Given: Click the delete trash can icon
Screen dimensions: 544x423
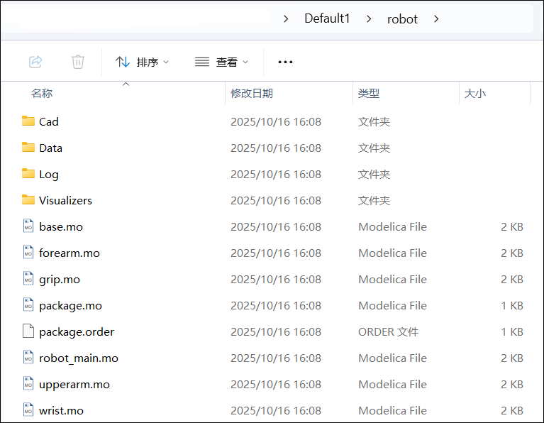Looking at the screenshot, I should [x=78, y=62].
